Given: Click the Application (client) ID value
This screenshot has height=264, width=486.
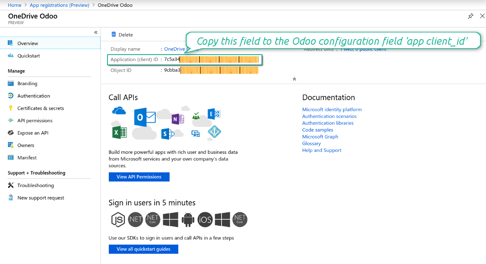Looking at the screenshot, I should point(211,59).
